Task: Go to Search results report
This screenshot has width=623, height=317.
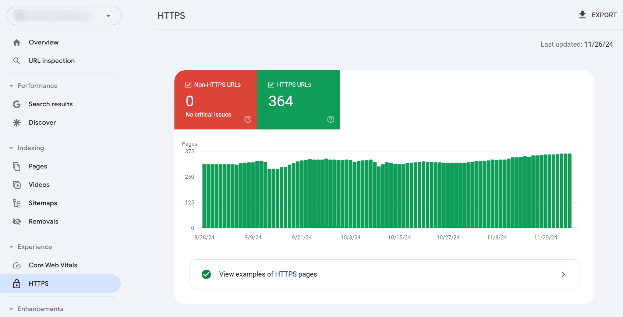Action: pos(60,104)
